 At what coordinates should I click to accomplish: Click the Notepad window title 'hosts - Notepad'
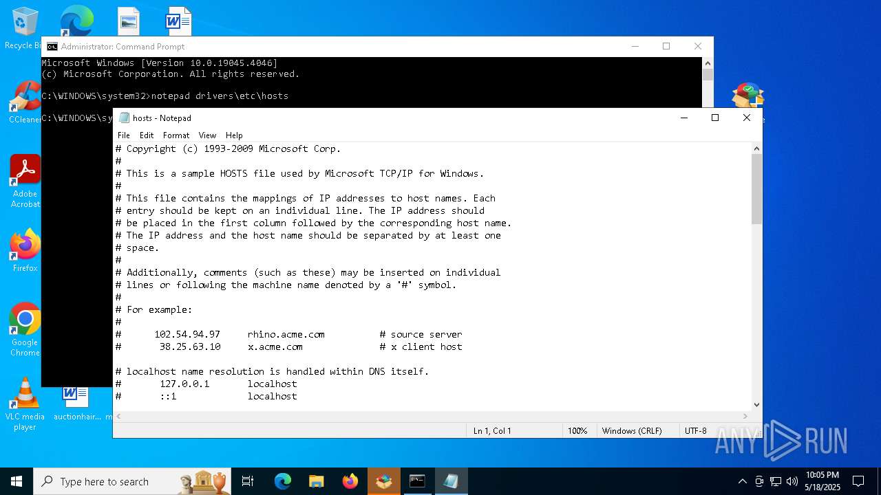tap(162, 118)
